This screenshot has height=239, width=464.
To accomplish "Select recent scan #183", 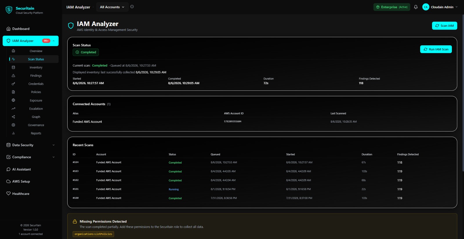I will [x=262, y=171].
